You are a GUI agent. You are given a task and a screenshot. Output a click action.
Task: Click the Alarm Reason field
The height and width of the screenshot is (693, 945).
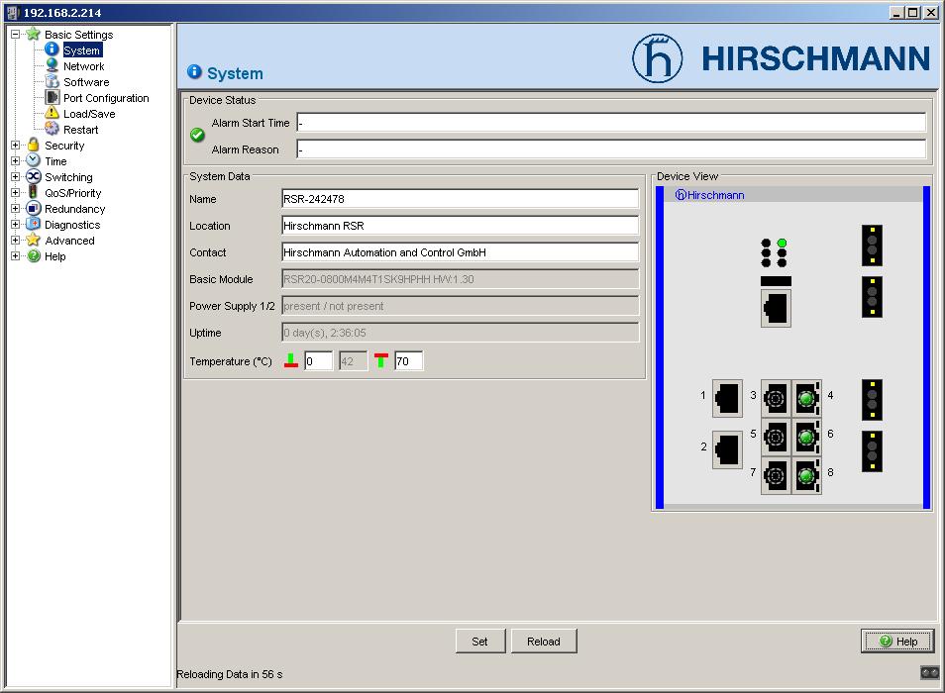coord(611,149)
